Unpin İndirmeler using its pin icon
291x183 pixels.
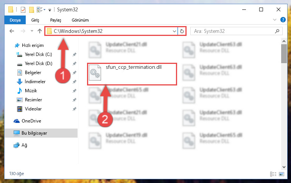point(75,82)
